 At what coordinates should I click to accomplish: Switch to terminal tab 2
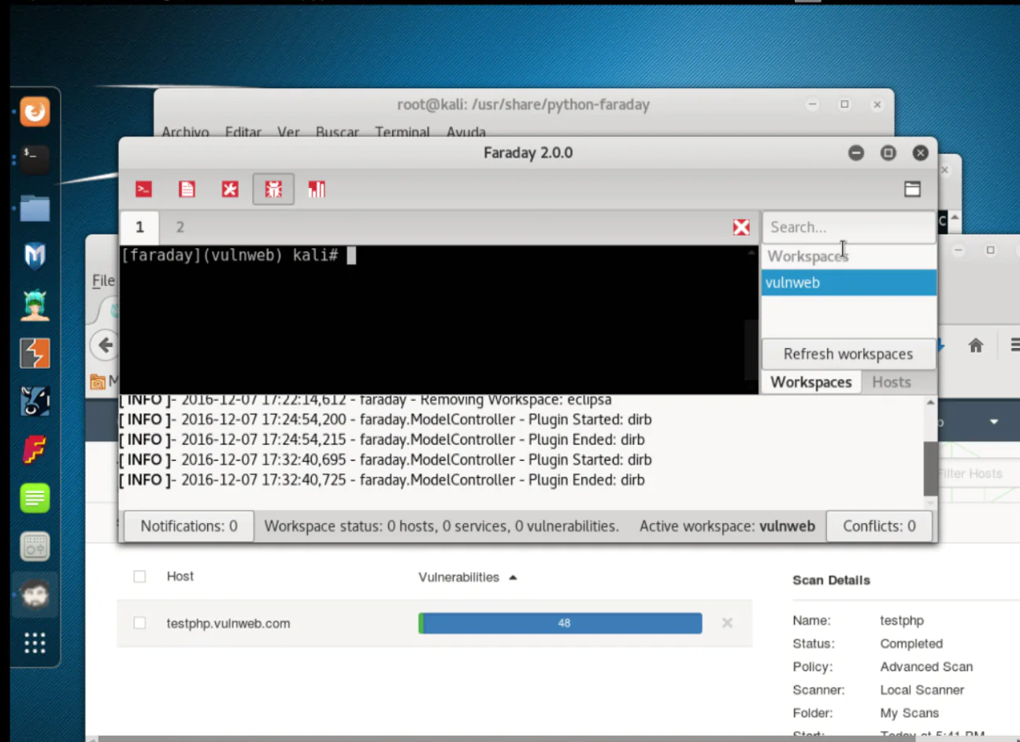[180, 228]
